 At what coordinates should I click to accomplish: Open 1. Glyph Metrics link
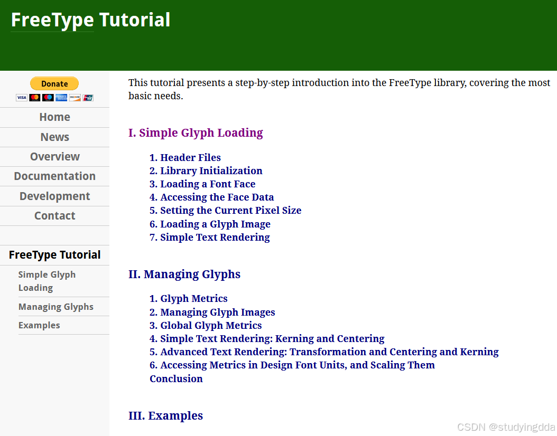189,298
